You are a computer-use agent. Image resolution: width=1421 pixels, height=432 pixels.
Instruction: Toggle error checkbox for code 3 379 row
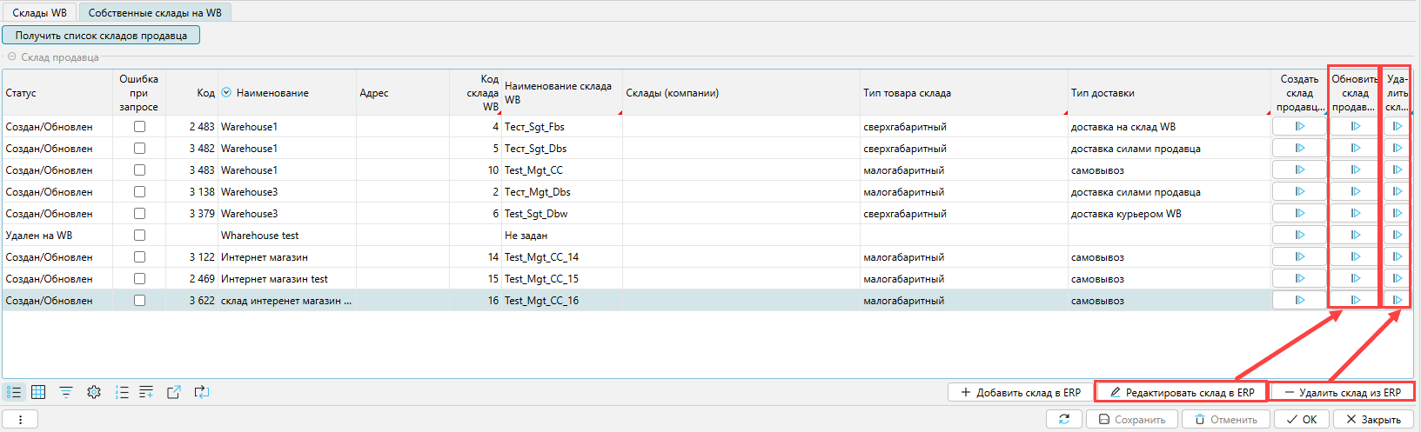point(139,213)
